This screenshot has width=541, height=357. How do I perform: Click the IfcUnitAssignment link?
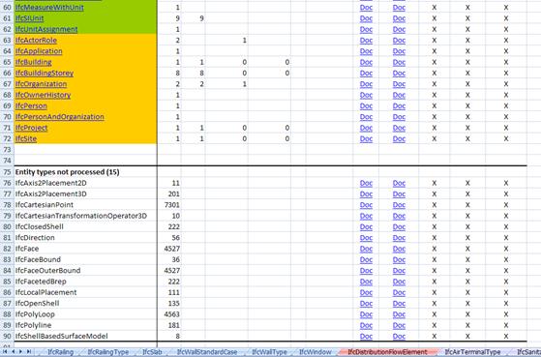point(46,29)
